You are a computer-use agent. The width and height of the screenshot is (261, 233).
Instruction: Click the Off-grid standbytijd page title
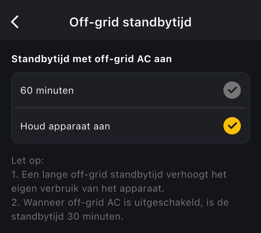tap(130, 22)
